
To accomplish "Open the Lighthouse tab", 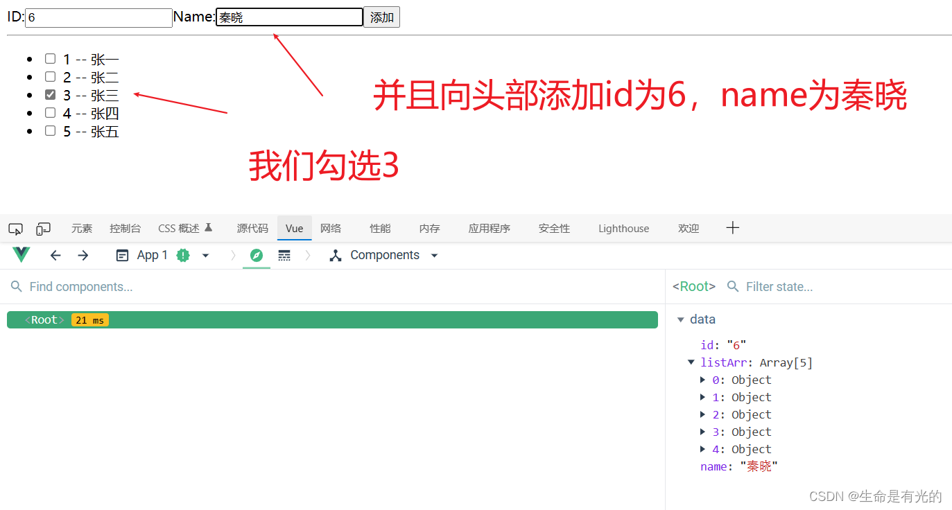I will click(x=624, y=229).
